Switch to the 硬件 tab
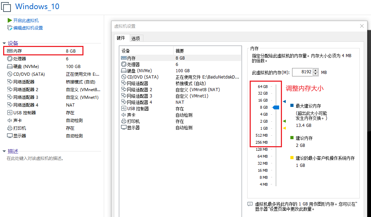This screenshot has height=217, width=371. coord(121,38)
